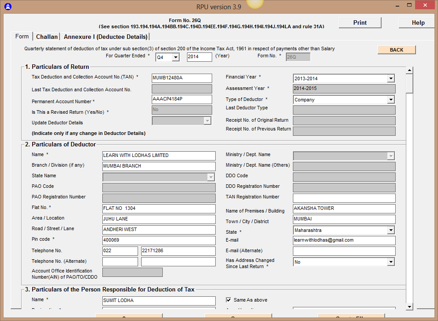
Task: Open the State Maharashtra dropdown
Action: pos(391,230)
